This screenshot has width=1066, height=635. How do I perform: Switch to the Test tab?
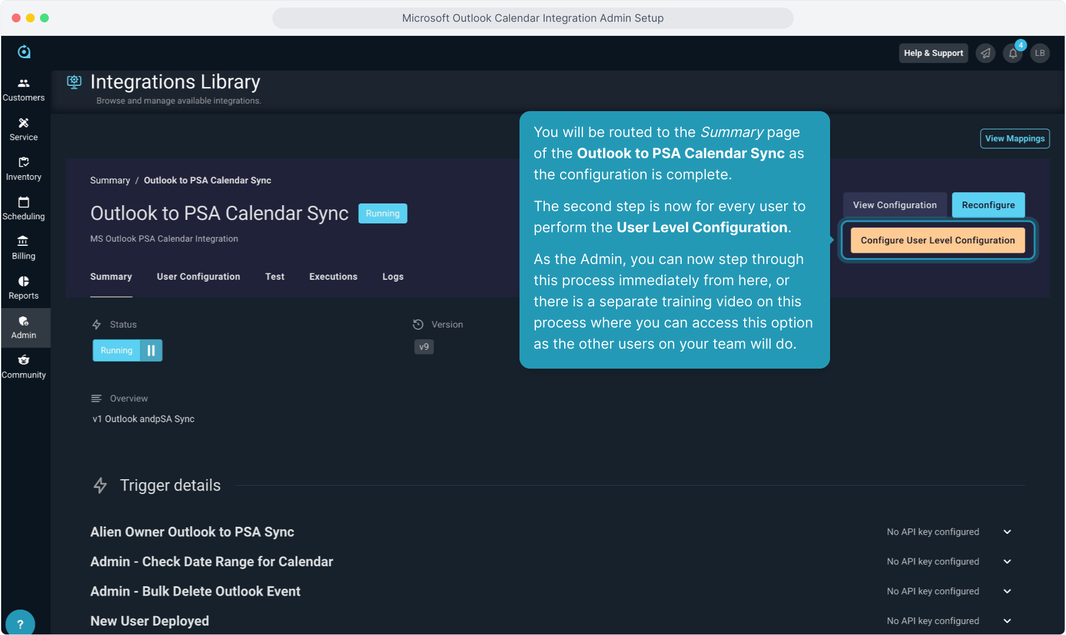pos(275,277)
